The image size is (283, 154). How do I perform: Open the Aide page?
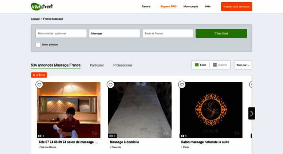[208, 7]
